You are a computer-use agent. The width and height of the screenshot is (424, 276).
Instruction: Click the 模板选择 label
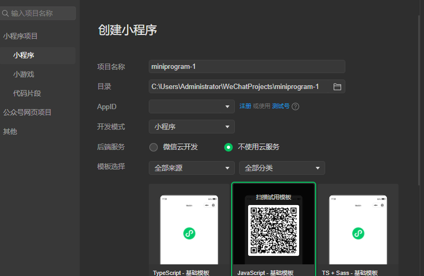tap(111, 166)
